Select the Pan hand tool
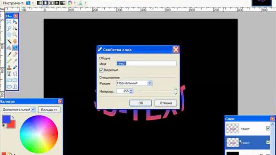 (x=15, y=41)
